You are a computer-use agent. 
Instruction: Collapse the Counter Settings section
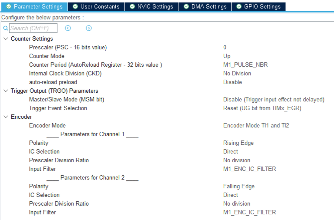tap(6, 39)
